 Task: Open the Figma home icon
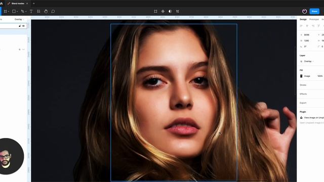click(x=1, y=4)
